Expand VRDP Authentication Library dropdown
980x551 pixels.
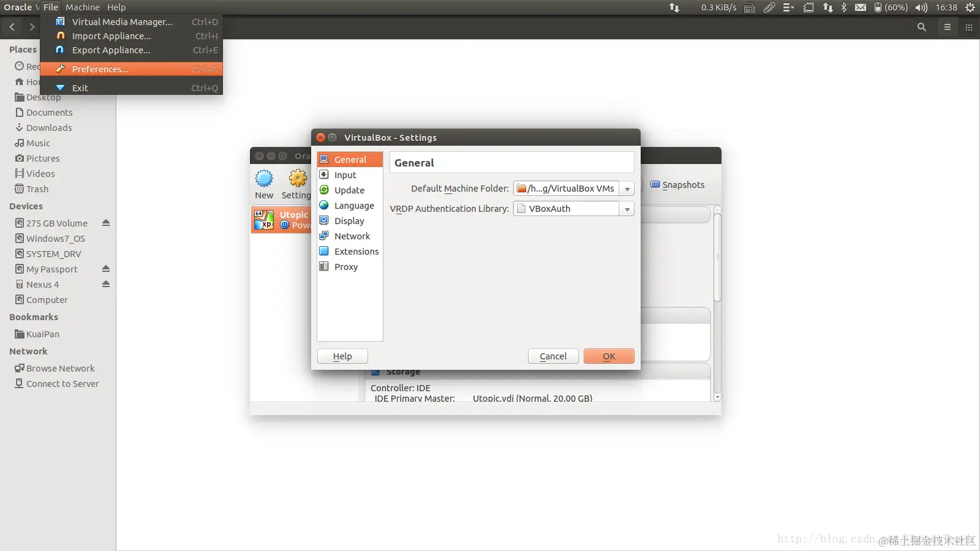point(627,209)
